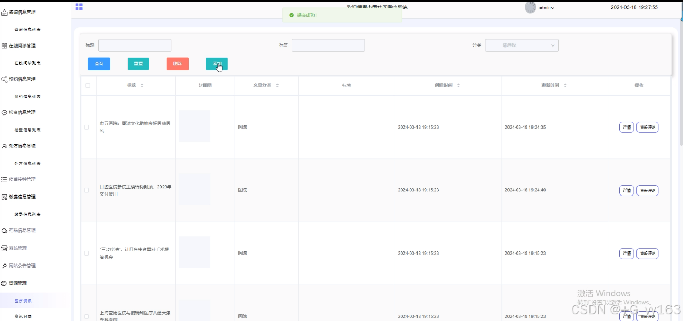683x321 pixels.
Task: Click the 处方信息管理 user icon
Action: tap(4, 146)
